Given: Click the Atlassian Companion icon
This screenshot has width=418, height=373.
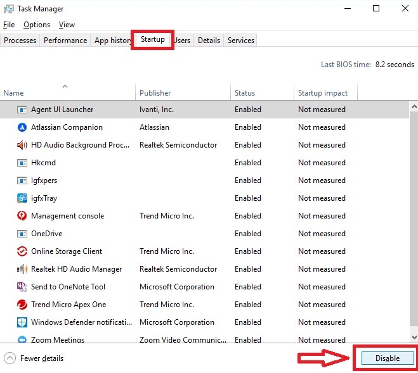Looking at the screenshot, I should 21,127.
